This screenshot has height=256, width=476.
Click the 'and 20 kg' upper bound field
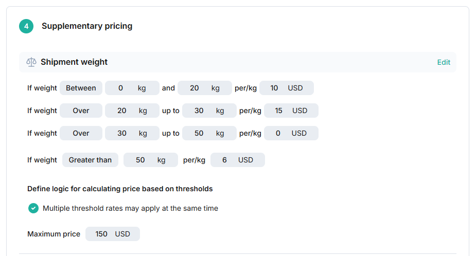pyautogui.click(x=205, y=88)
